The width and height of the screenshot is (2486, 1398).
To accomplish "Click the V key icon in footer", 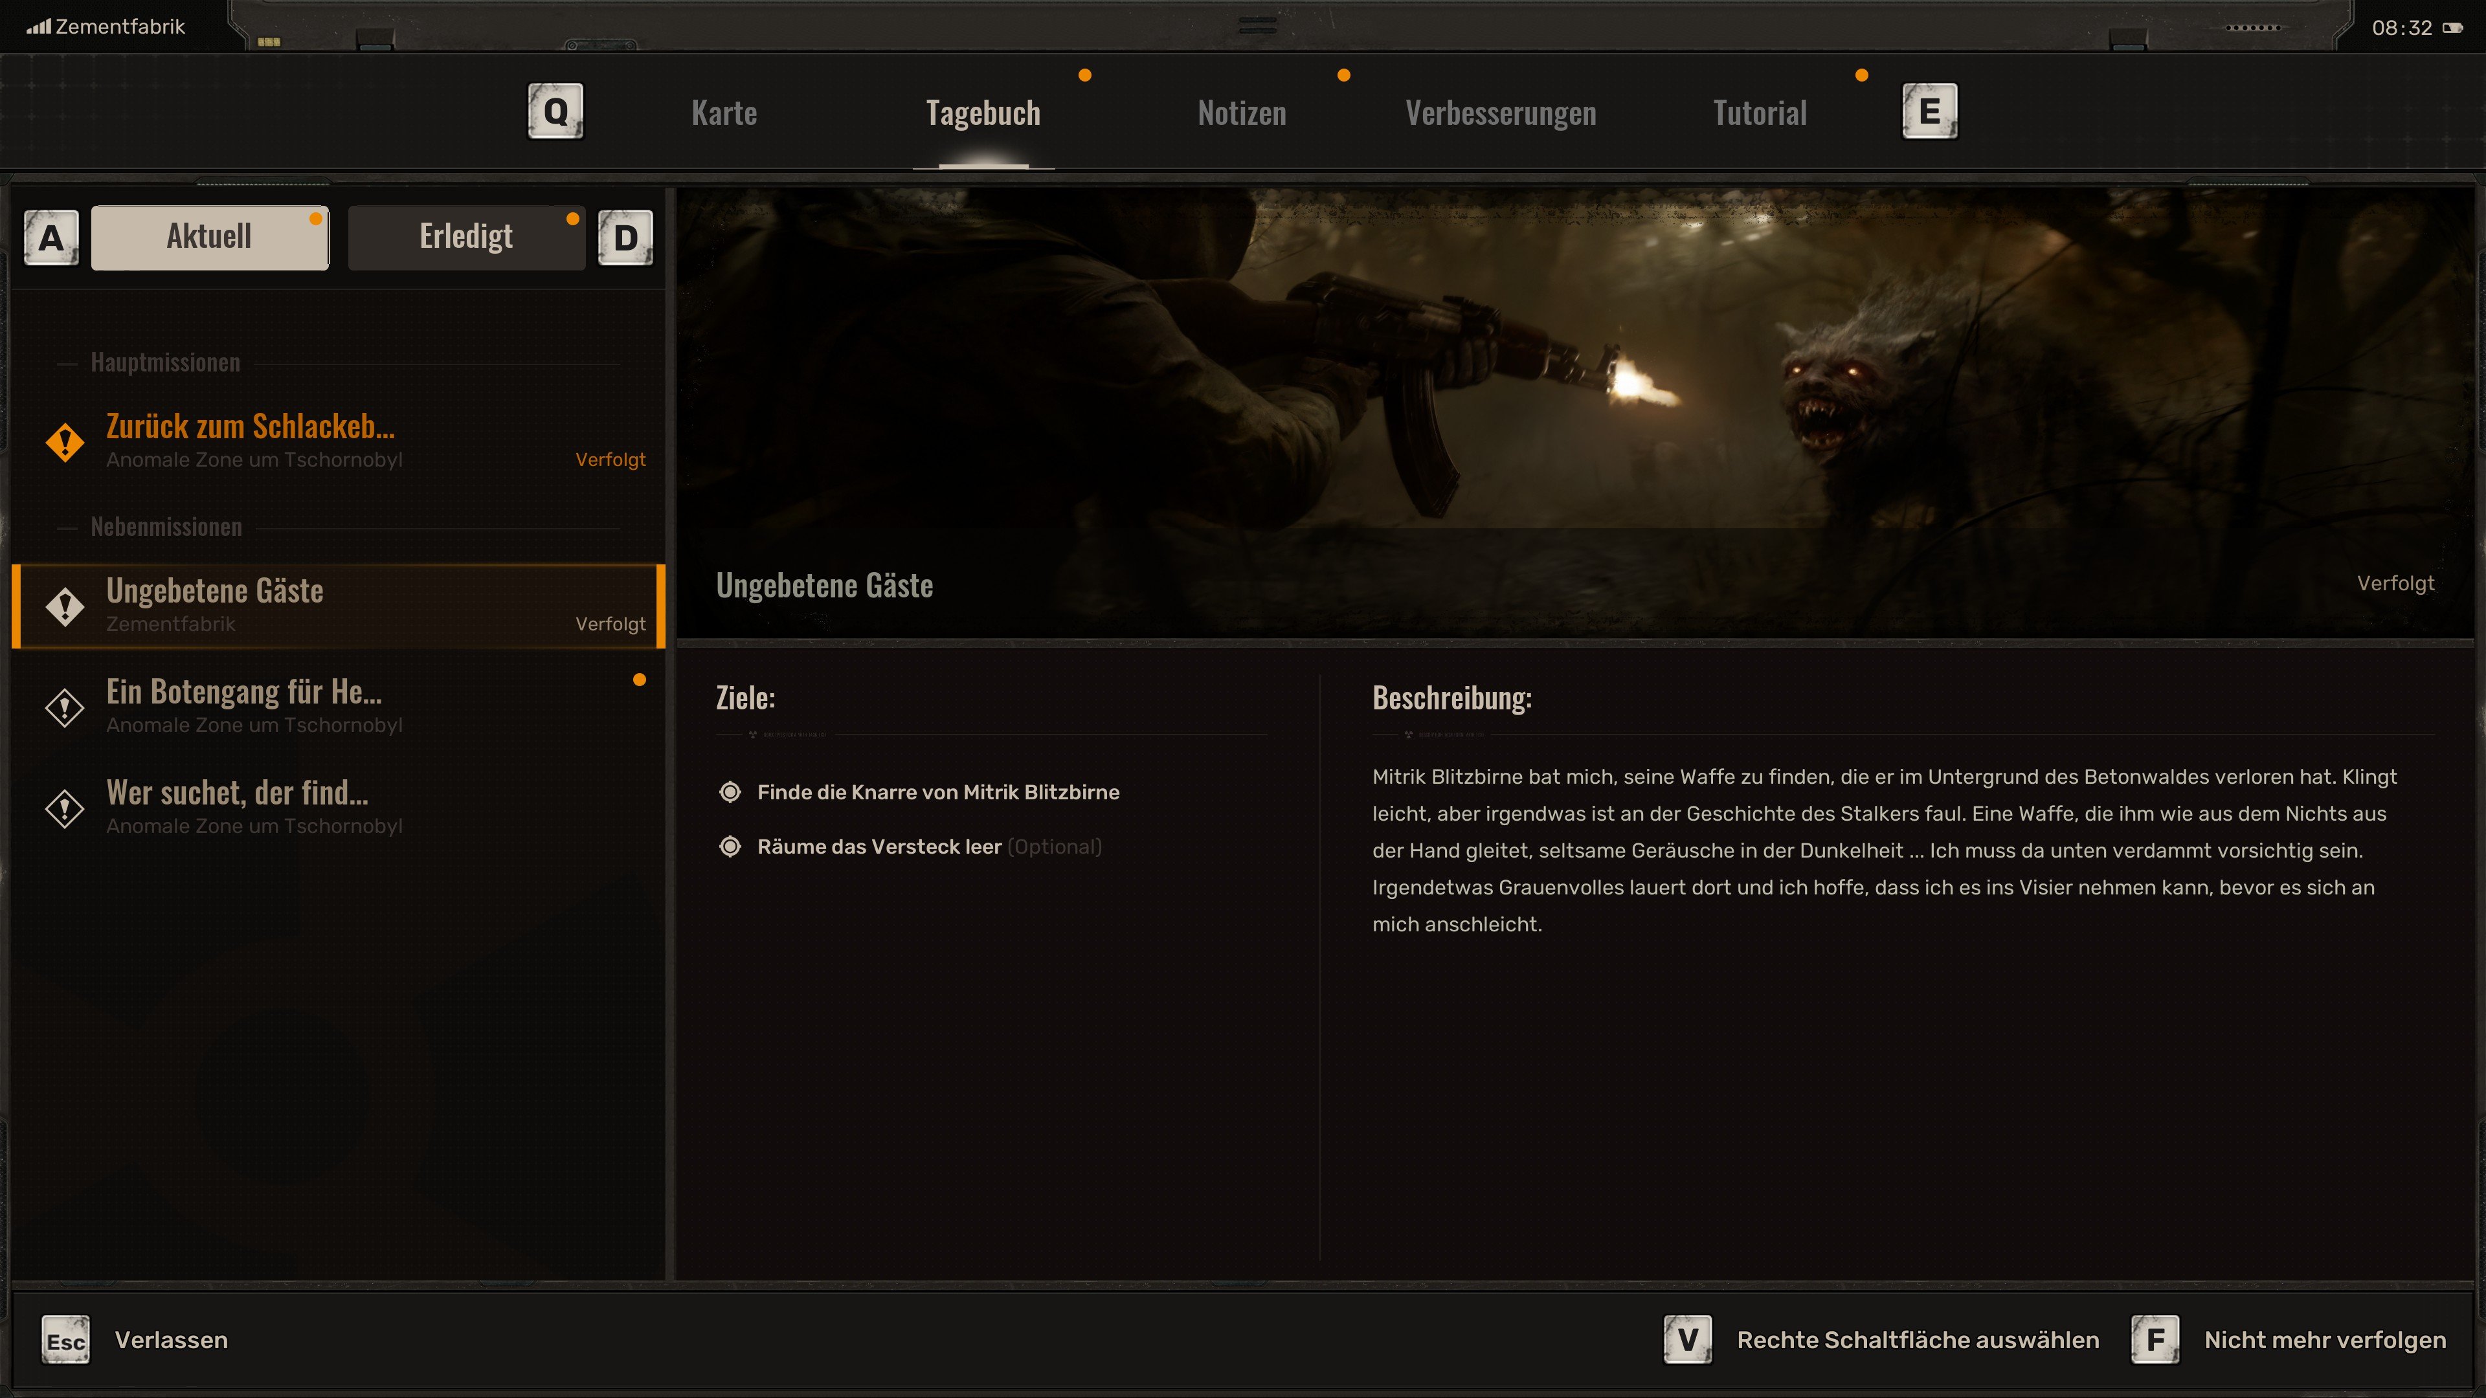I will click(1688, 1340).
